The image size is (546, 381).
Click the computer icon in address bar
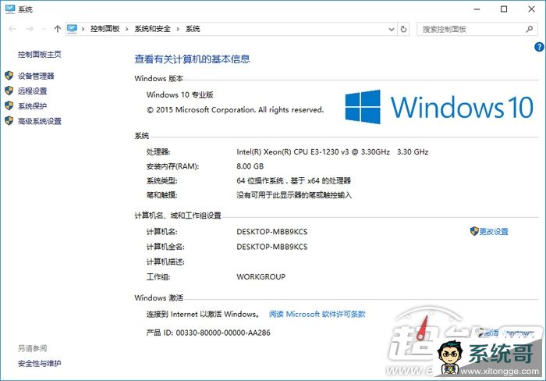(x=72, y=29)
